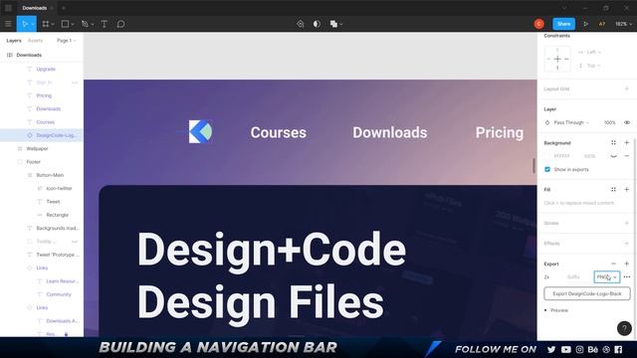Switch to the Assets tab

pos(35,41)
